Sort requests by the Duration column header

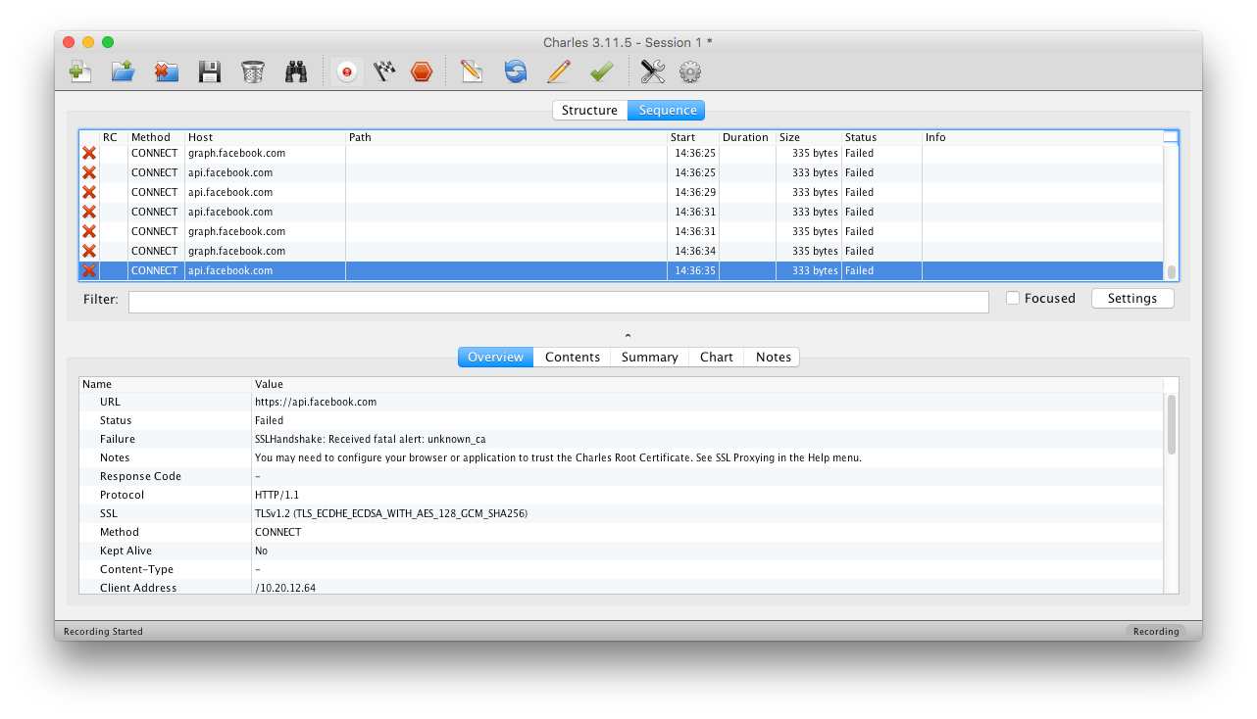click(x=747, y=137)
